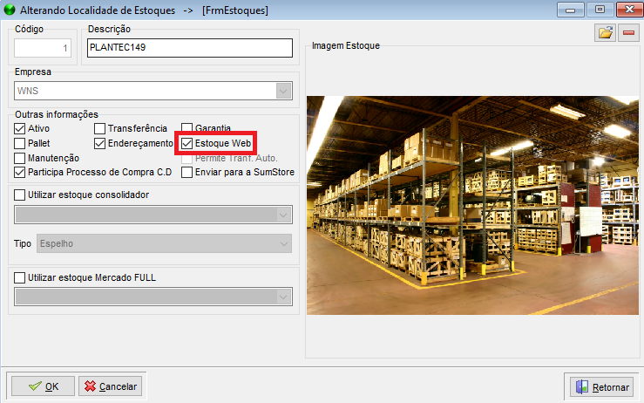The height and width of the screenshot is (403, 644).
Task: Click the green application icon in title bar
Action: (x=10, y=10)
